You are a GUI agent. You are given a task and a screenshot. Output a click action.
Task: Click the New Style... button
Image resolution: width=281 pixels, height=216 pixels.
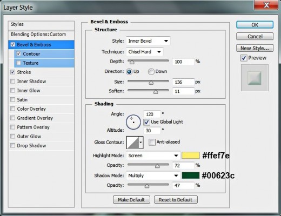[255, 48]
